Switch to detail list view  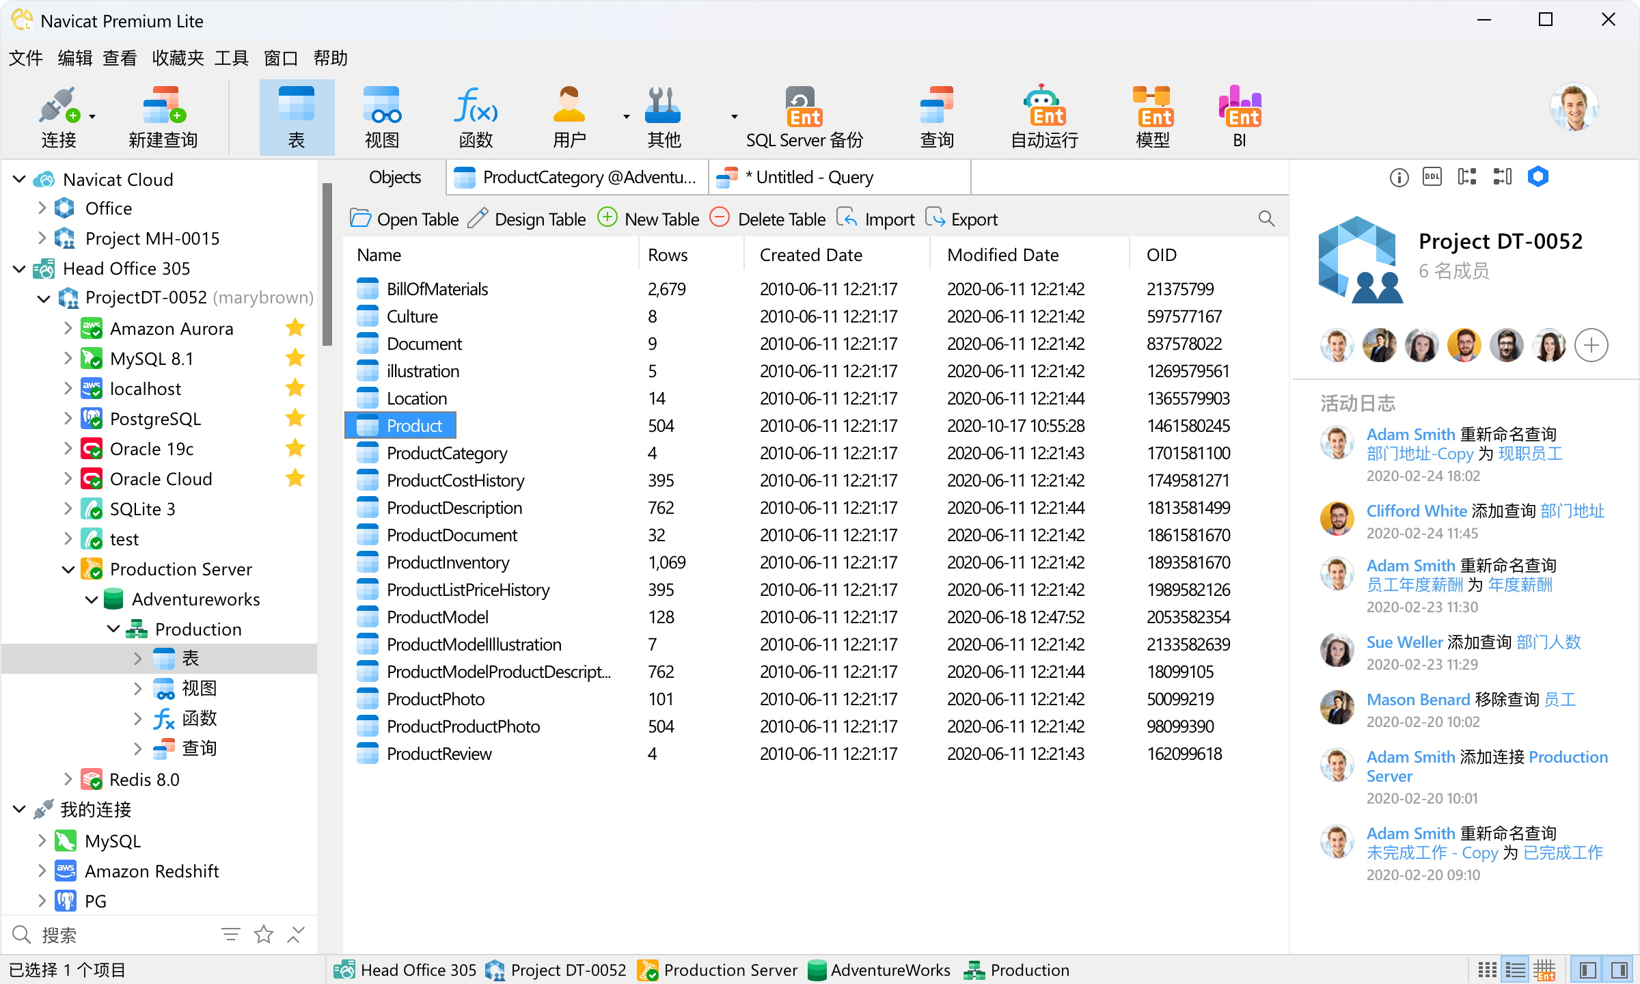pyautogui.click(x=1515, y=970)
